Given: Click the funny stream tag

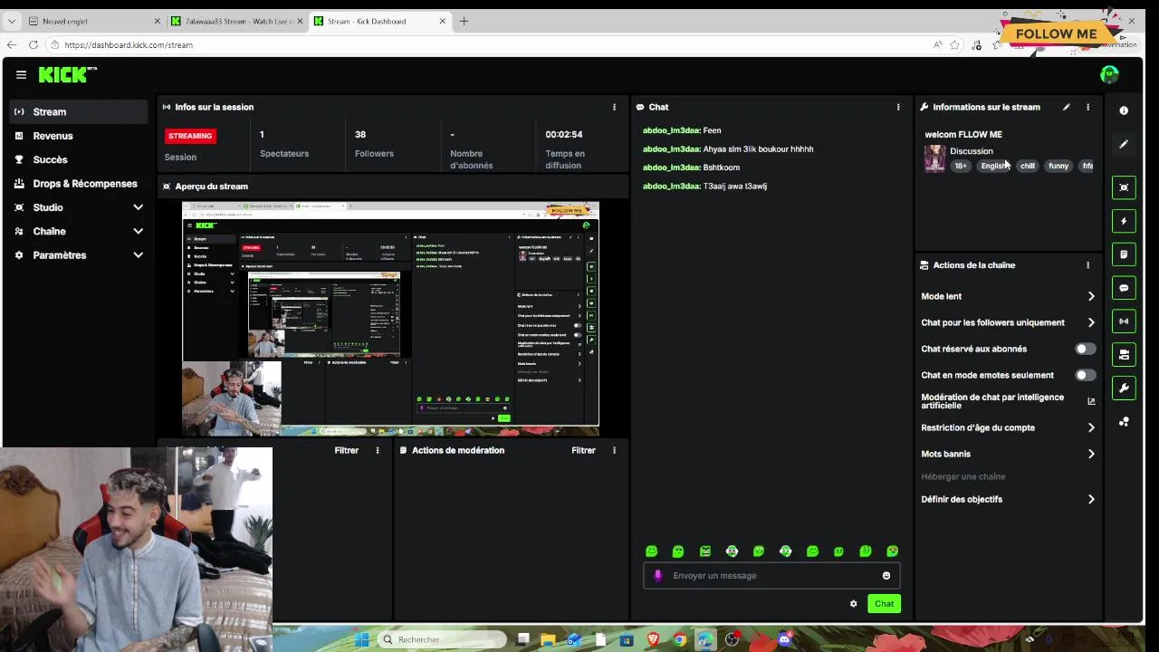Looking at the screenshot, I should click(1058, 166).
